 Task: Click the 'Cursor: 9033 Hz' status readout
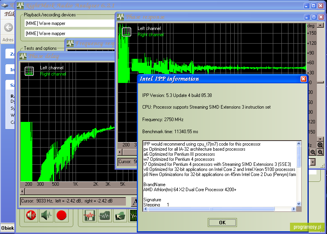click(x=73, y=201)
